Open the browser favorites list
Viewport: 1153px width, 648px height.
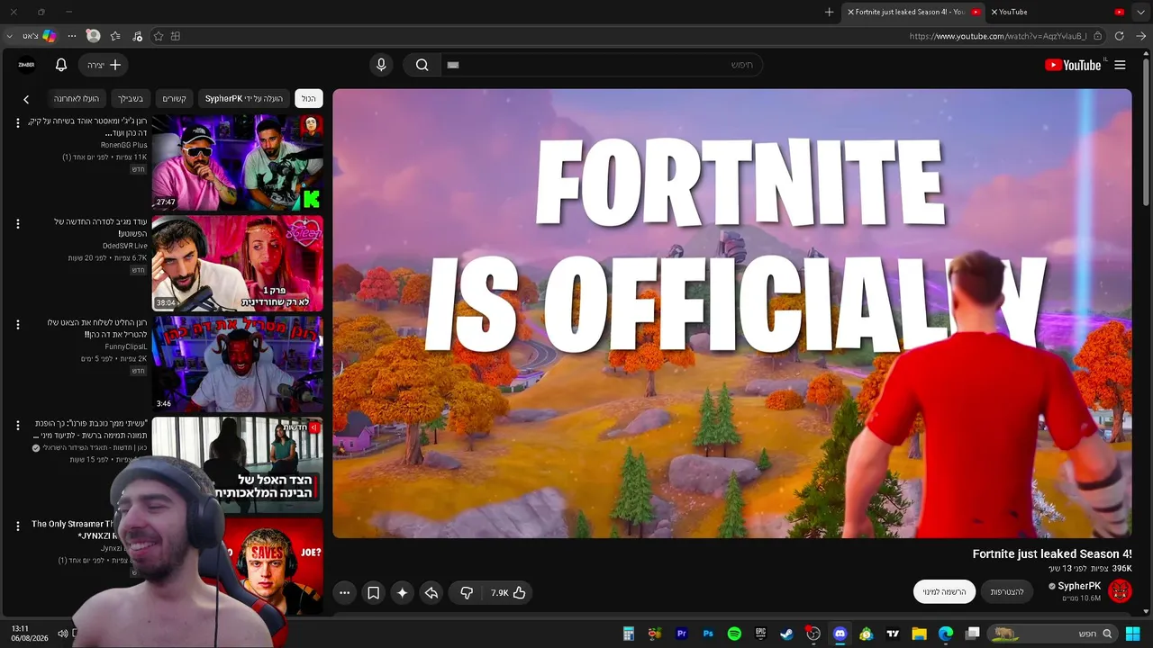tap(115, 36)
